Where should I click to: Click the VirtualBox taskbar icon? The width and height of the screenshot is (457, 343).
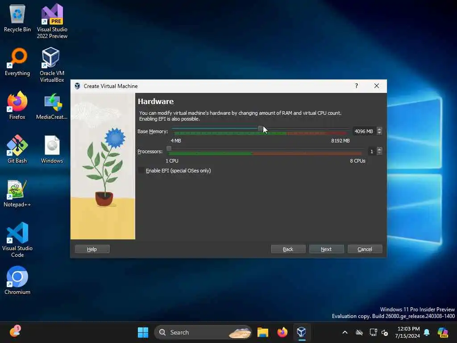[301, 332]
